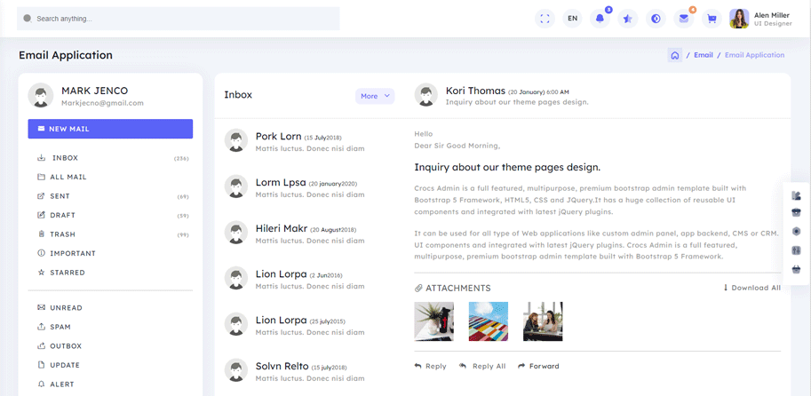This screenshot has width=811, height=396.
Task: Open the envelope messages icon in header
Action: point(683,18)
